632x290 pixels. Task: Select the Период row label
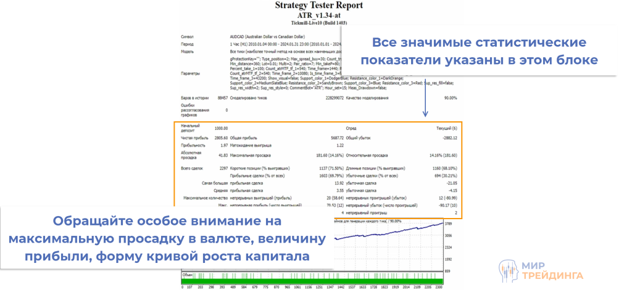188,44
